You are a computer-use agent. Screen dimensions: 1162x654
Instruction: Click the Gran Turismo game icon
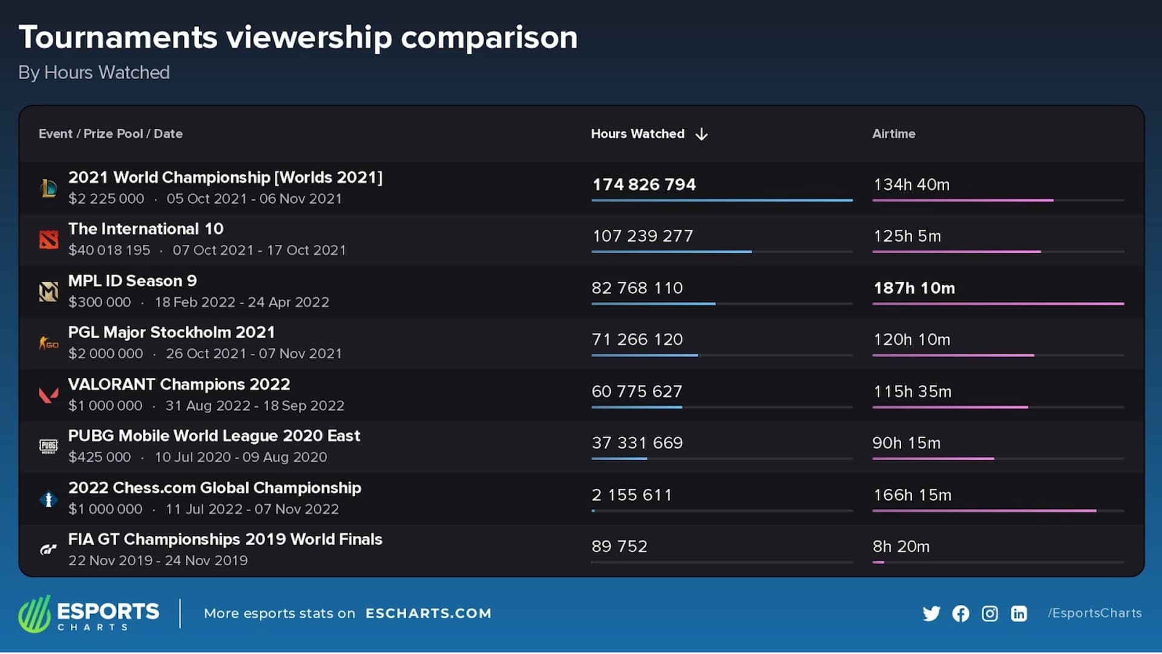click(x=48, y=549)
